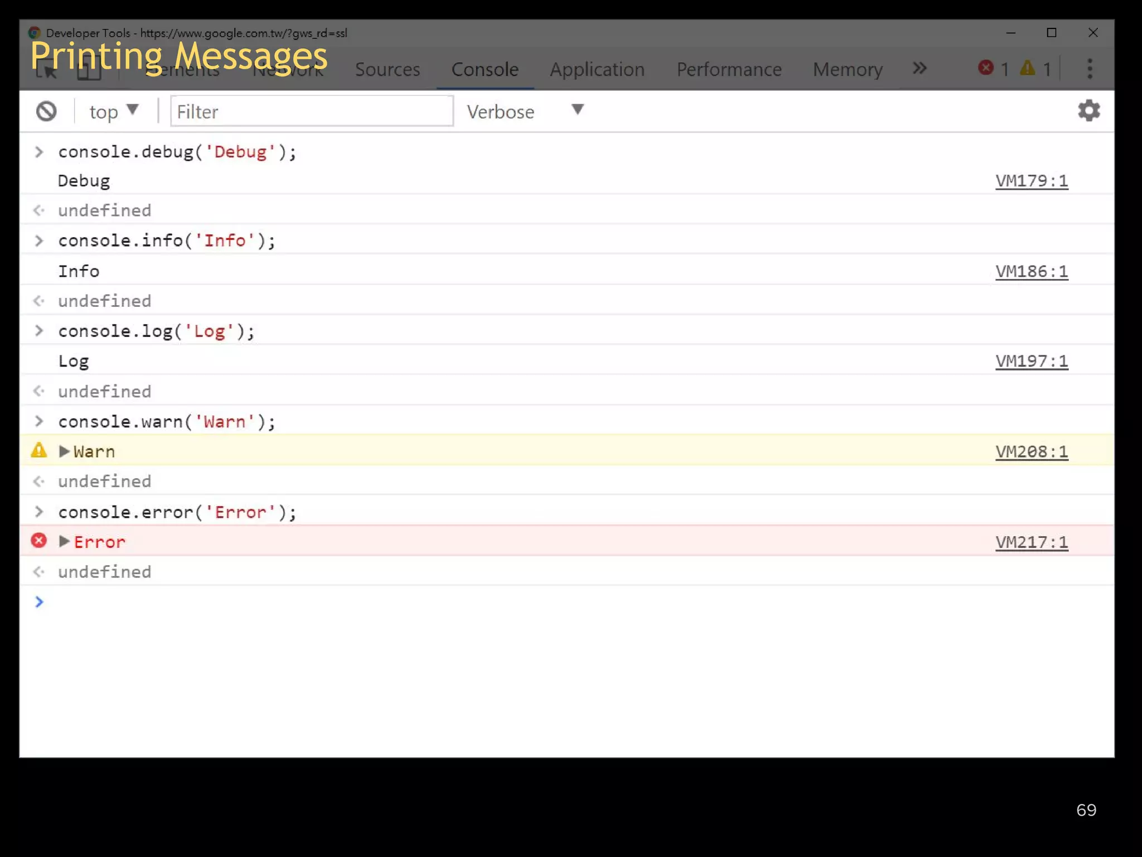1142x857 pixels.
Task: Open the Memory tab
Action: pyautogui.click(x=848, y=69)
